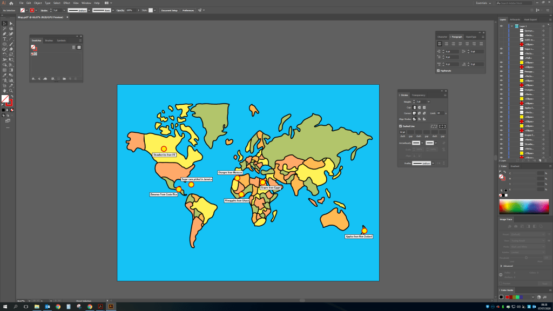Choose the Zoom tool magnifier
Viewport: 553px width, 311px height.
click(11, 90)
